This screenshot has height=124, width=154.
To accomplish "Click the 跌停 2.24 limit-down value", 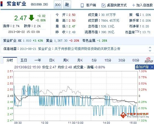I will click(x=37, y=26).
